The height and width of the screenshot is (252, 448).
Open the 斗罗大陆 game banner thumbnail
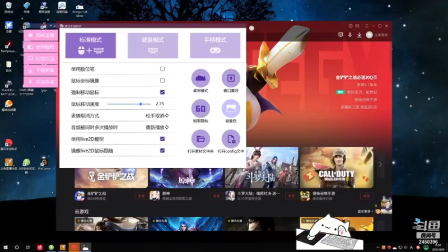262,167
